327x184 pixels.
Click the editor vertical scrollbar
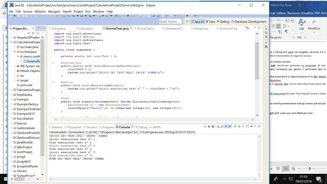pos(257,60)
